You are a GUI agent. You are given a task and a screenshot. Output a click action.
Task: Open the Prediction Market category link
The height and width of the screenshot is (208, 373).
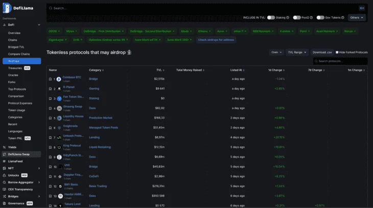coord(101,118)
